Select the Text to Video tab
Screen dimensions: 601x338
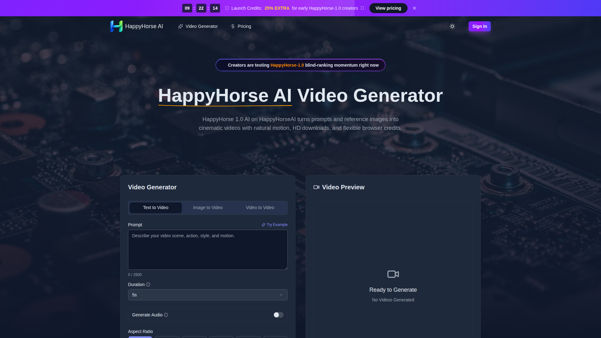click(x=156, y=207)
